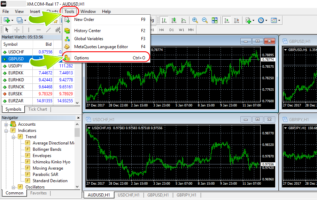Open the Templates dropdown arrow
Viewport: 317px width, 200px height.
pos(279,20)
